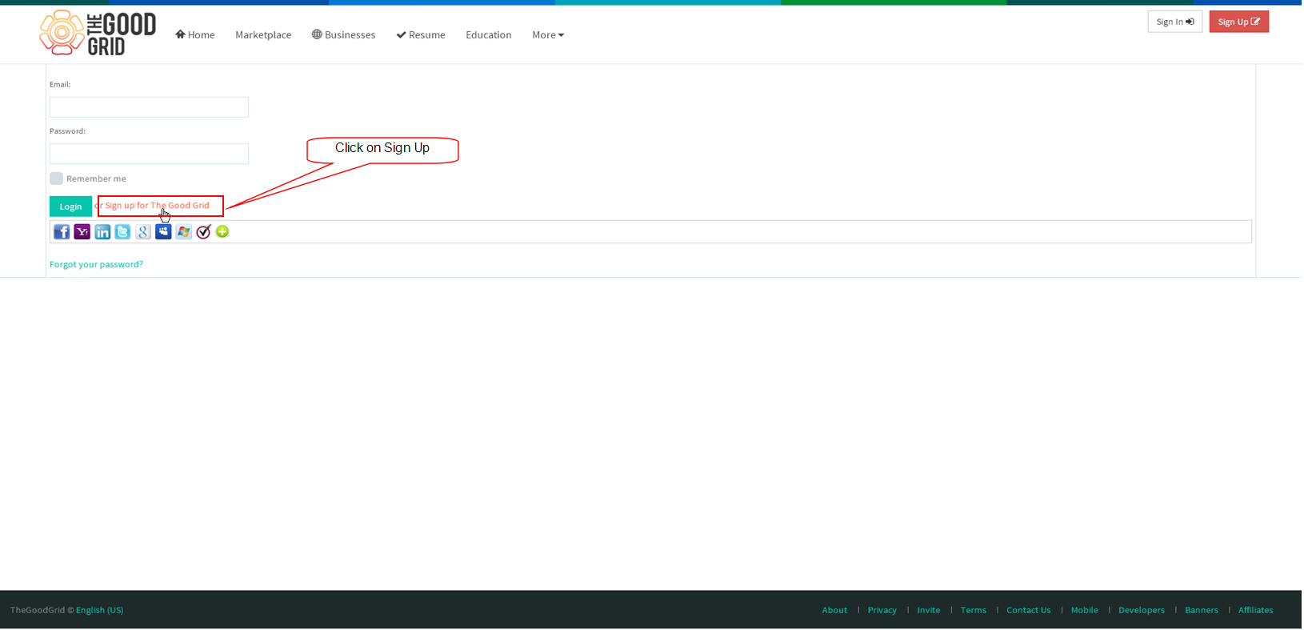Open the Contact Us footer link

pos(1029,611)
